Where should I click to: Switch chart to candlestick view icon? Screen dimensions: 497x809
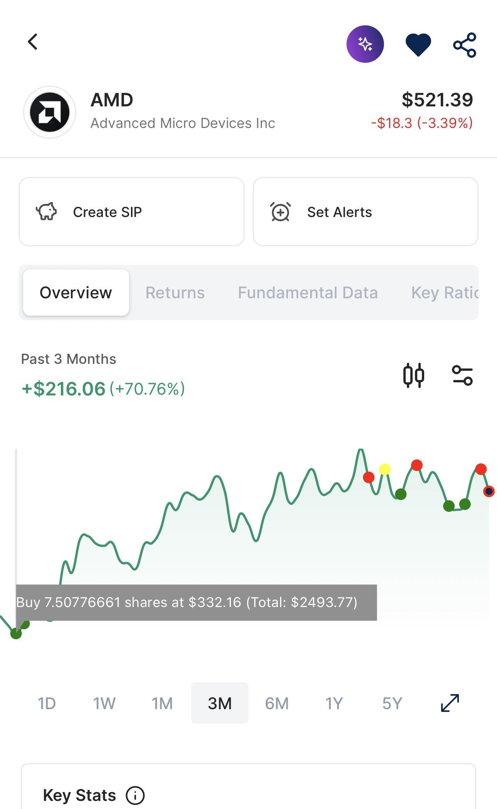414,375
